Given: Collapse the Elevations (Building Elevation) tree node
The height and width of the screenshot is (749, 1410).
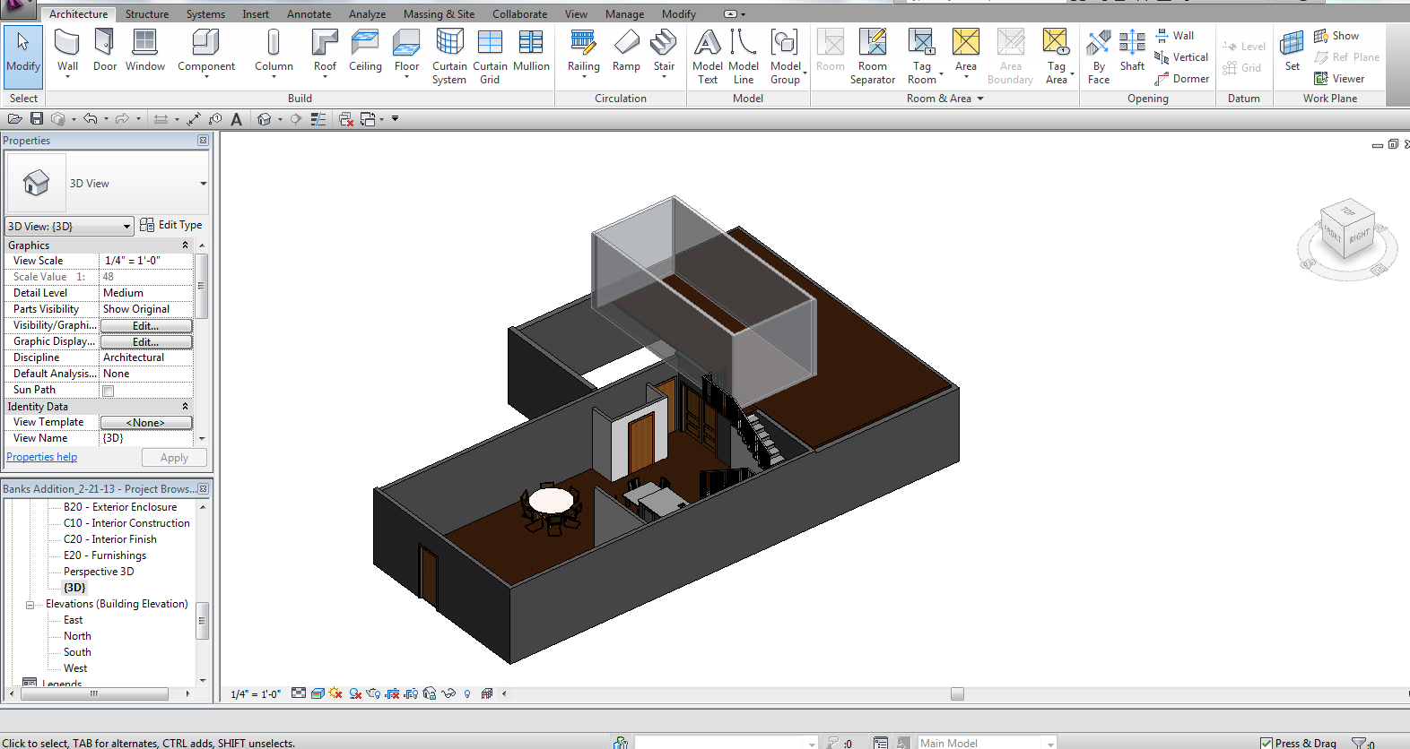Looking at the screenshot, I should [30, 605].
